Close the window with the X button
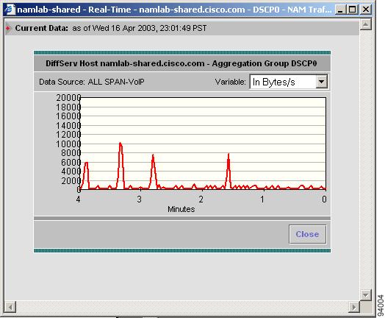The height and width of the screenshot is (318, 385). [366, 10]
